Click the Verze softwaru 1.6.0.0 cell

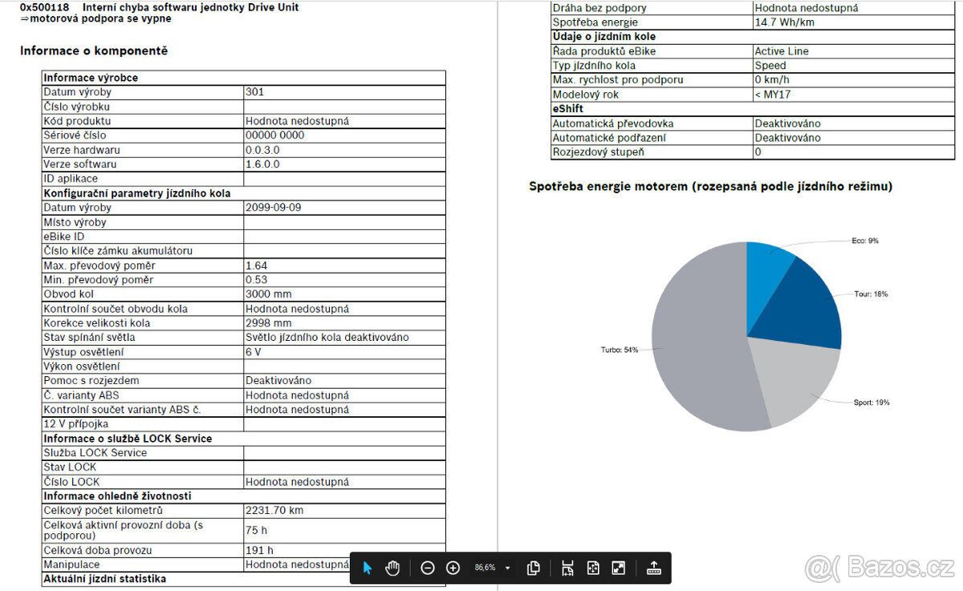pos(344,164)
